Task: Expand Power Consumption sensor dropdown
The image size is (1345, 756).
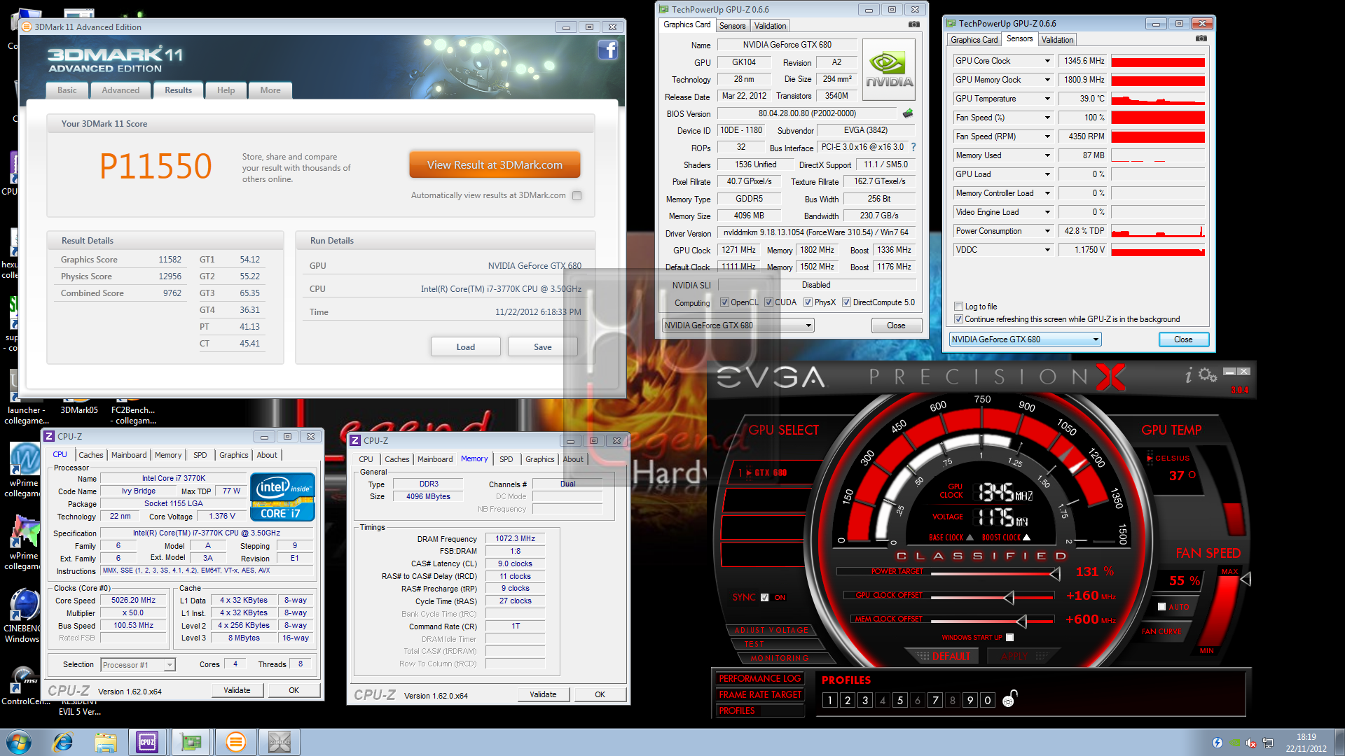Action: [1047, 231]
